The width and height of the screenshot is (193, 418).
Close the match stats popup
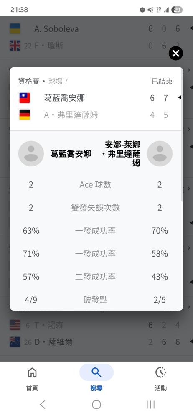[176, 54]
